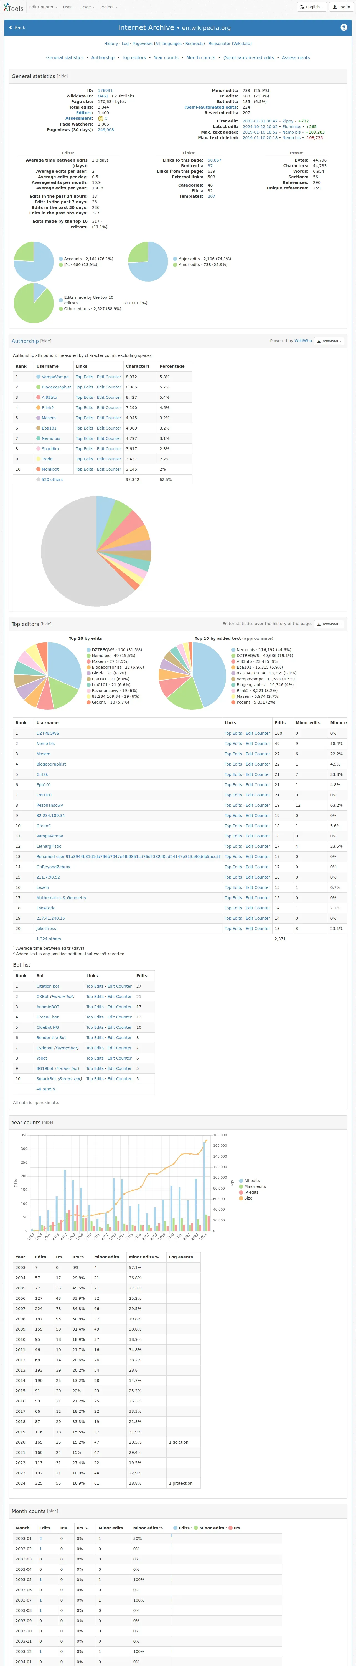Open links to this page count 50,867
The image size is (356, 1666).
215,160
